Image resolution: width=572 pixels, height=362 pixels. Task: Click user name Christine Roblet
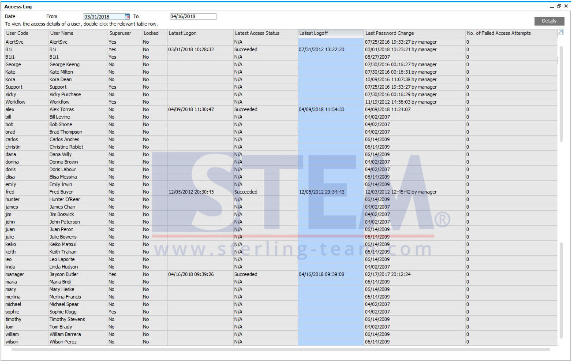(66, 147)
